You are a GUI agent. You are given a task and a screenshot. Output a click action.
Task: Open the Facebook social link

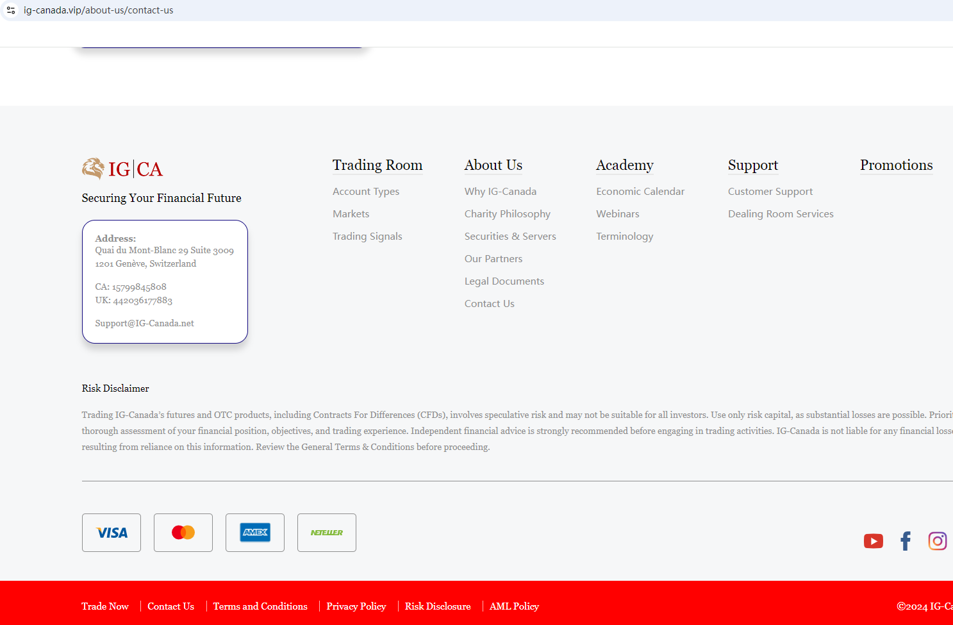[x=906, y=542]
